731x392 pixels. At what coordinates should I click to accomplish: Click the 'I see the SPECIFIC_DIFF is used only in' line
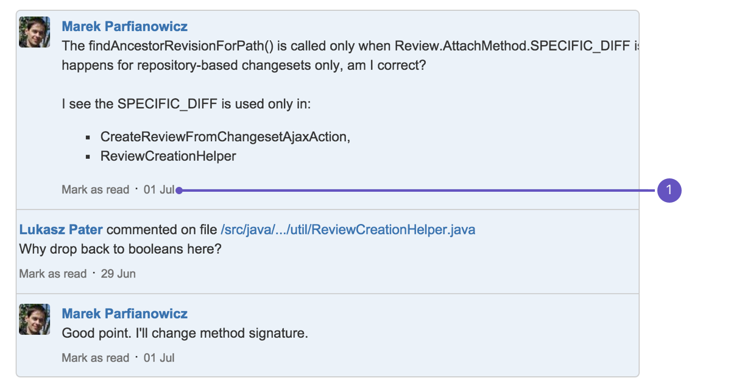coord(186,104)
